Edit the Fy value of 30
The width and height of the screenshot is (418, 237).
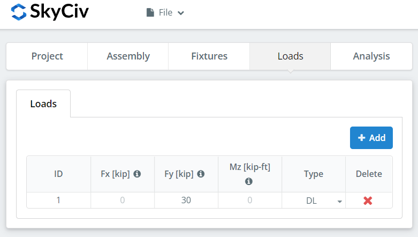pyautogui.click(x=186, y=201)
